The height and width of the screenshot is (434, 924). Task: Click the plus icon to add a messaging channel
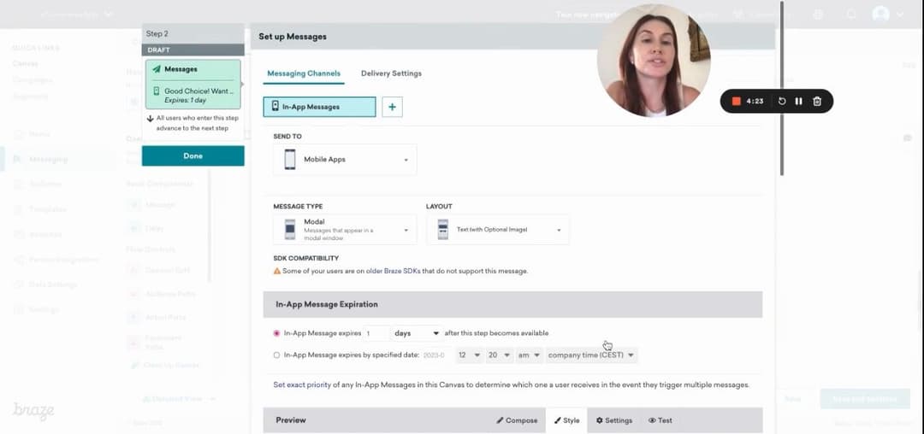[392, 107]
